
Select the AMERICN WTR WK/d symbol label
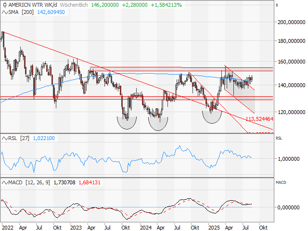pyautogui.click(x=33, y=5)
